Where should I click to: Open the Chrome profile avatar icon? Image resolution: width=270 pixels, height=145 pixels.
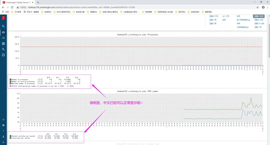263,8
